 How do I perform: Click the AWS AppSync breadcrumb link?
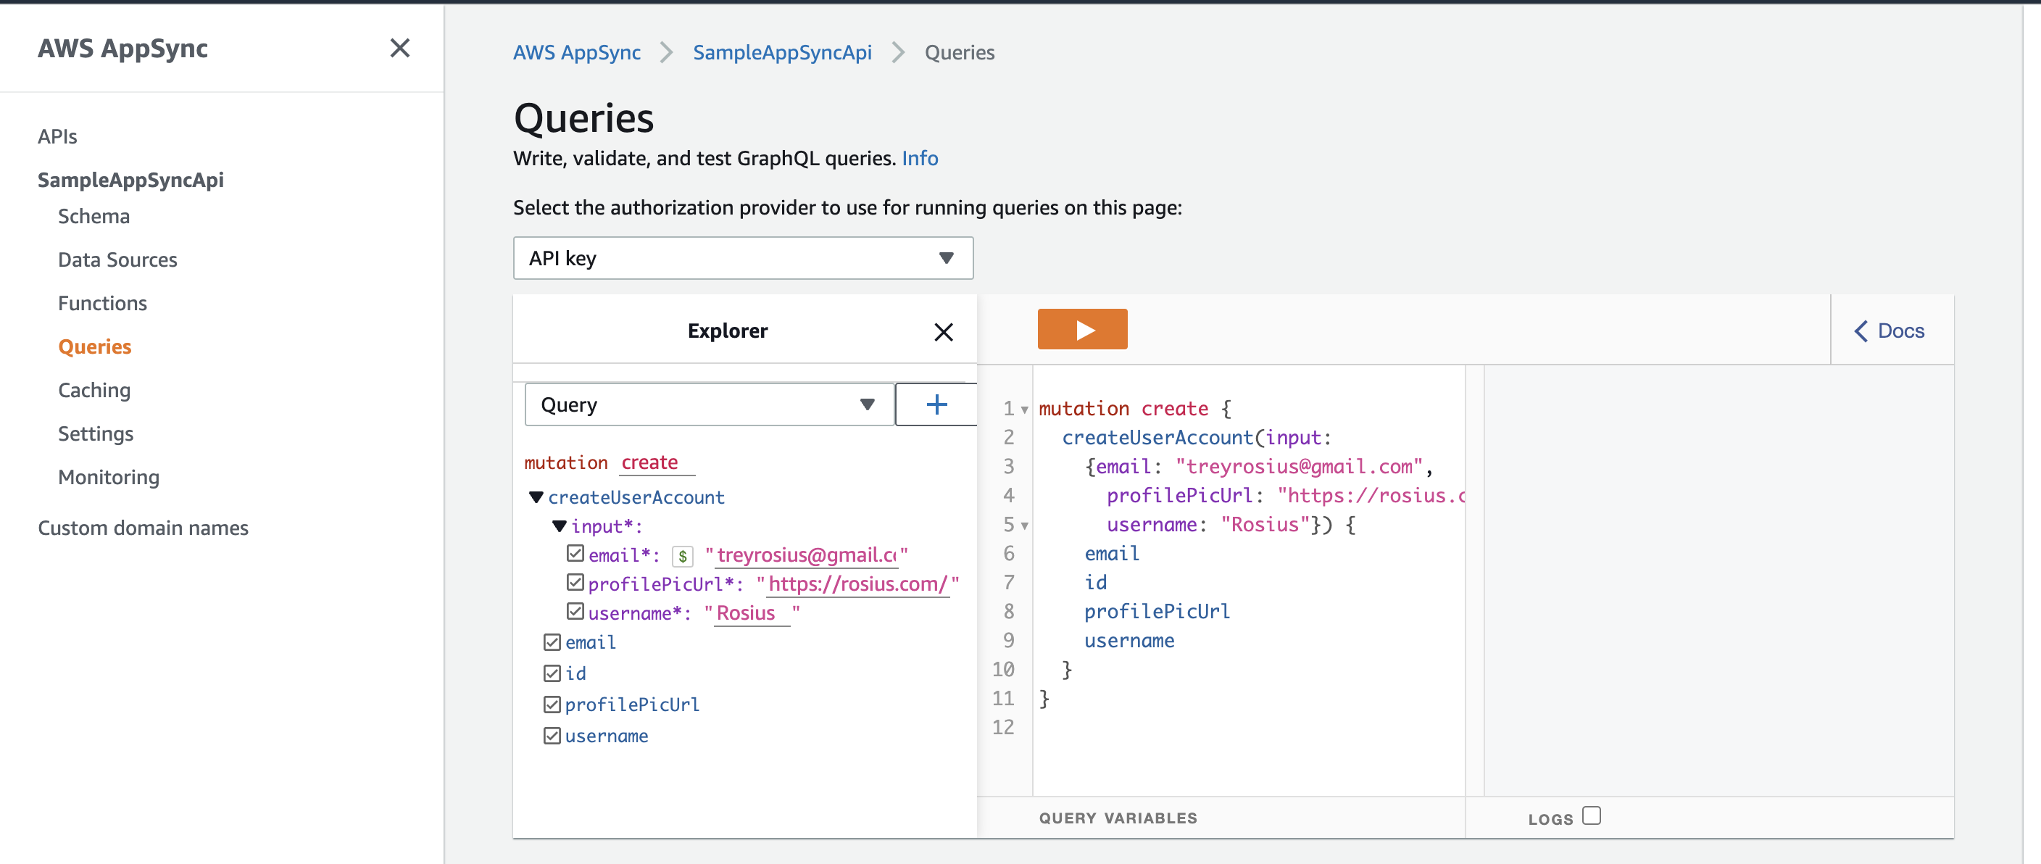coord(576,52)
